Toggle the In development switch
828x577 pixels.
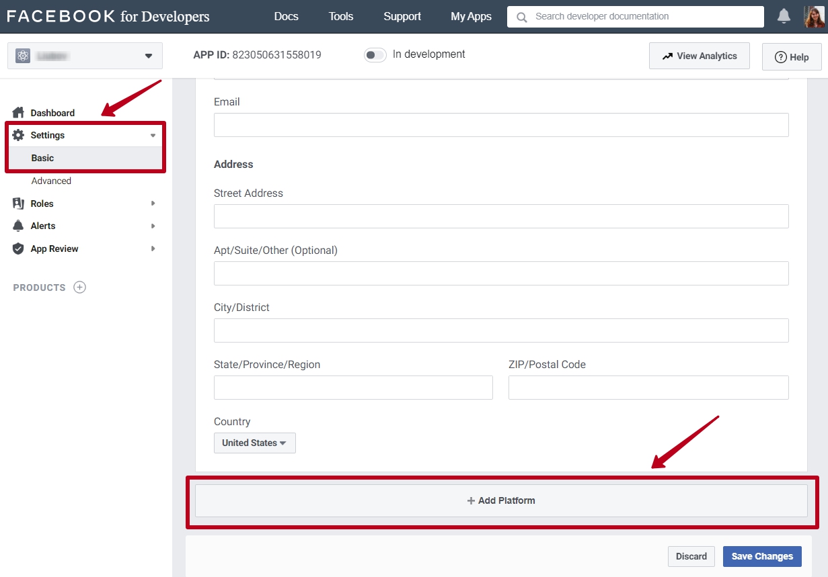pos(375,55)
